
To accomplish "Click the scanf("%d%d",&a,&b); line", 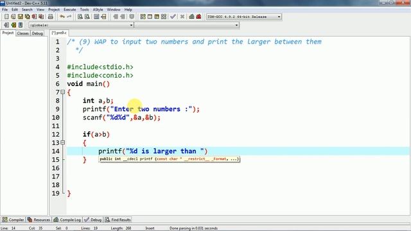I will pyautogui.click(x=121, y=117).
